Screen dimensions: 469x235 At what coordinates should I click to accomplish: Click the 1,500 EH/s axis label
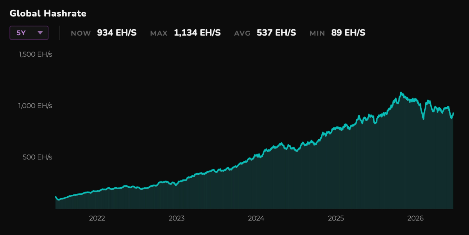click(36, 54)
